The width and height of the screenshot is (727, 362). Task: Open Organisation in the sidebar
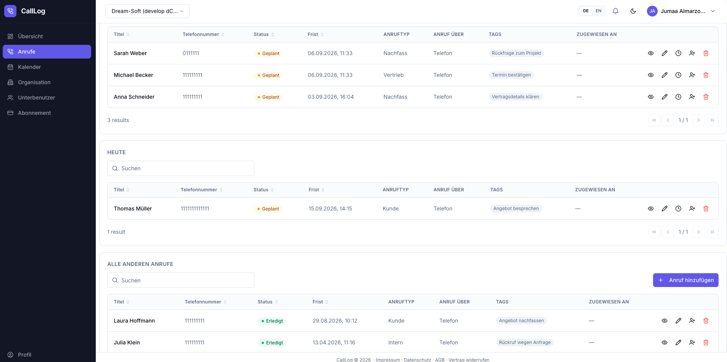[47, 82]
